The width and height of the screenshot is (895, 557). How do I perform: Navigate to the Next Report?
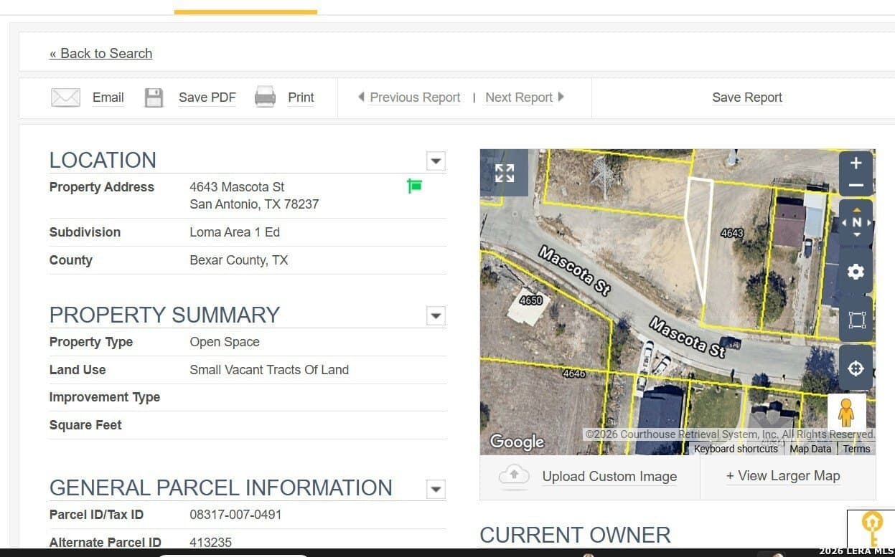(519, 97)
